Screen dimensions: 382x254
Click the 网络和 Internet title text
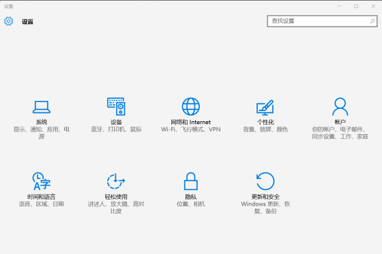[191, 122]
